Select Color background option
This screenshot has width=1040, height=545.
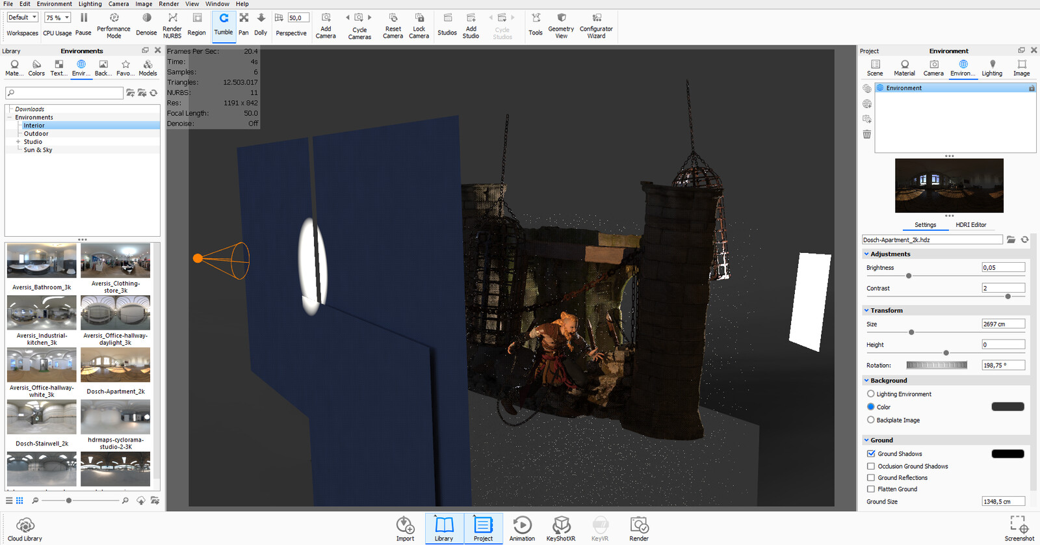tap(871, 407)
